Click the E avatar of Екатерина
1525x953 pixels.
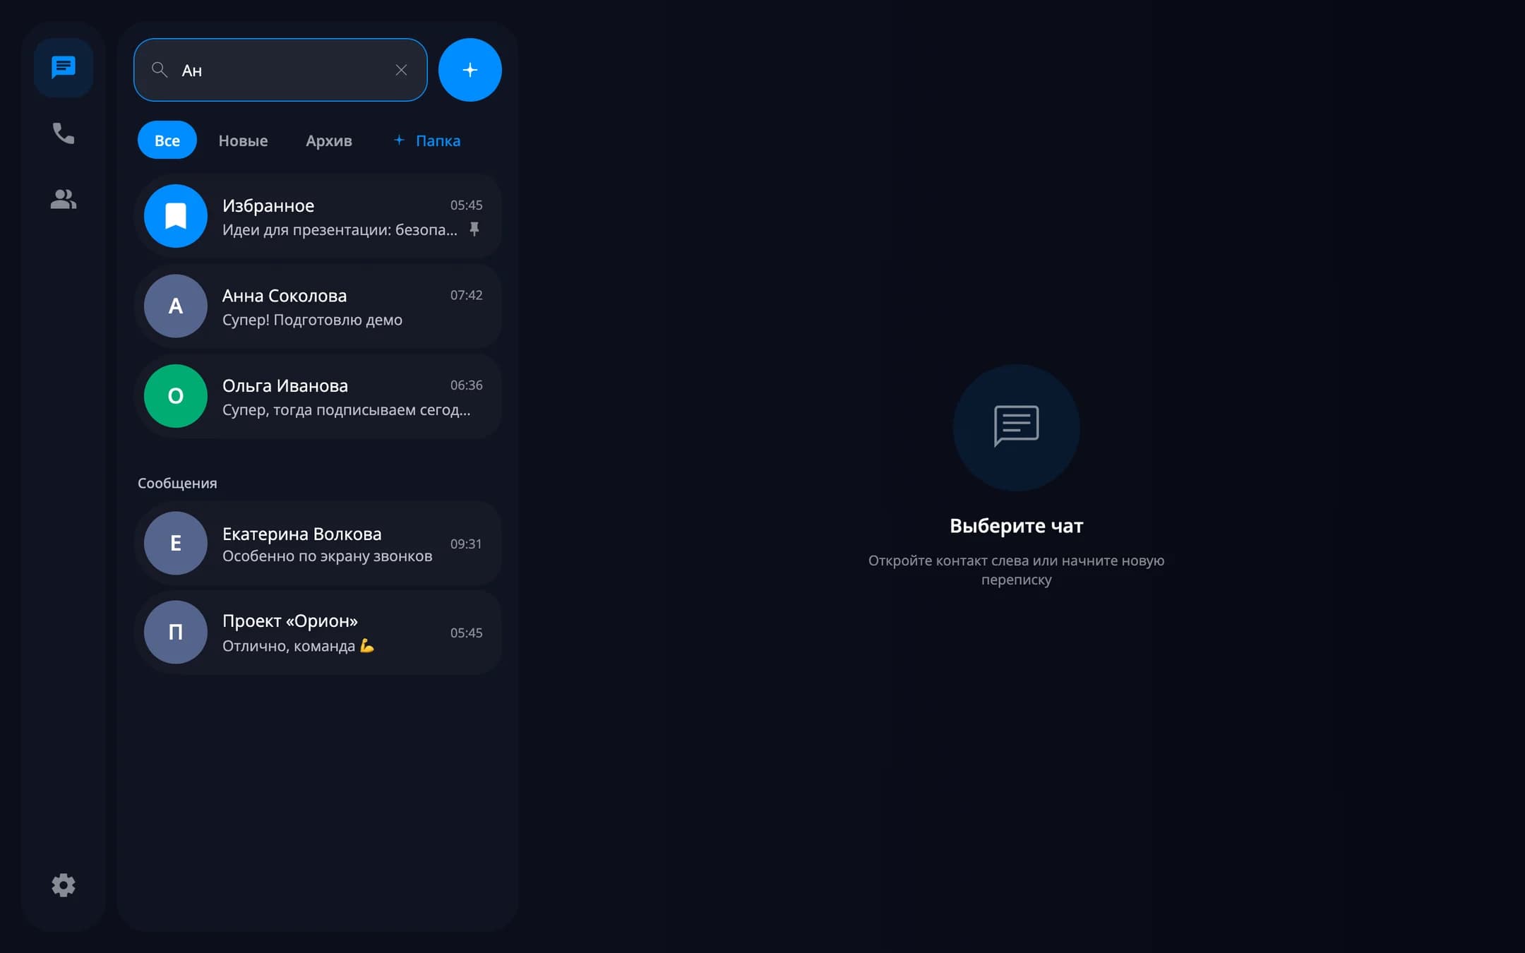[176, 543]
